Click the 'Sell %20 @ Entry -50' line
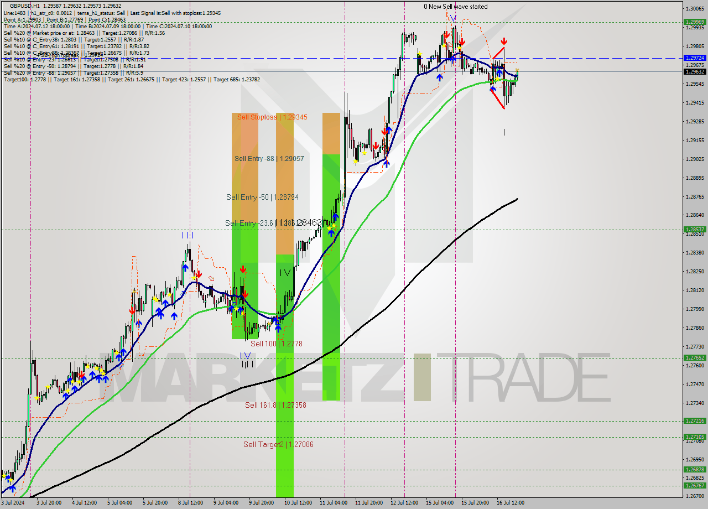708x509 pixels. [x=74, y=66]
